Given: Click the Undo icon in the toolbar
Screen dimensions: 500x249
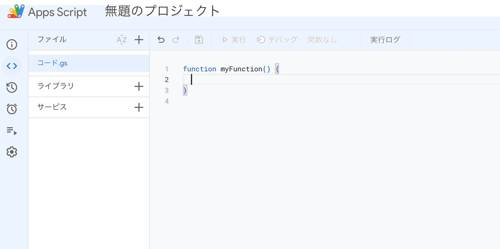Looking at the screenshot, I should coord(161,39).
